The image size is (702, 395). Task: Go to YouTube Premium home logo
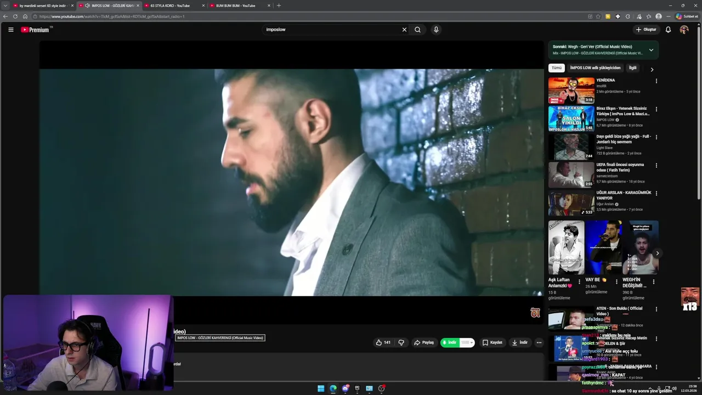tap(35, 30)
